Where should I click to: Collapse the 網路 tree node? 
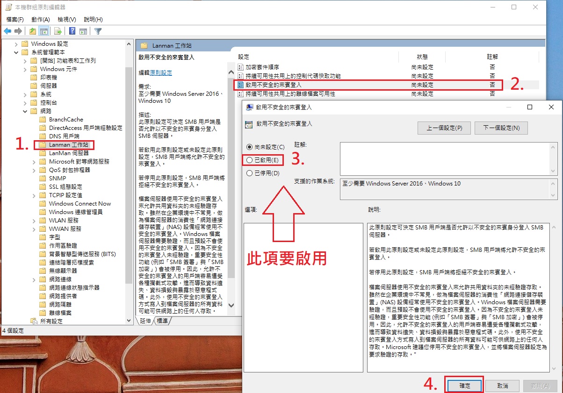pos(26,111)
